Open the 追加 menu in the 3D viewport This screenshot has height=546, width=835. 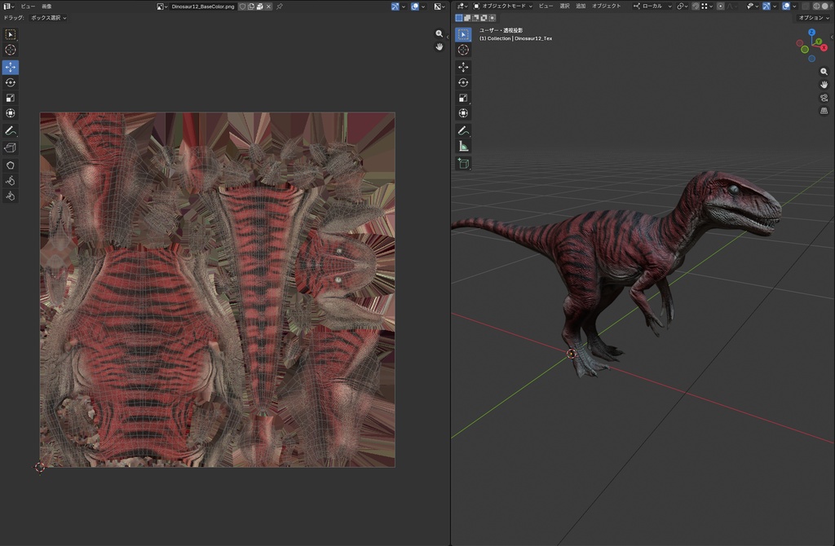coord(581,7)
